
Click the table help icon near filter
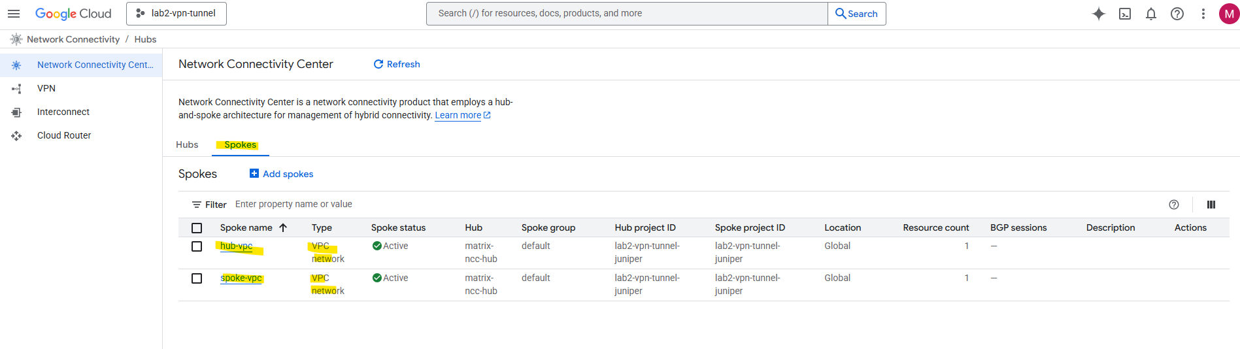1173,205
